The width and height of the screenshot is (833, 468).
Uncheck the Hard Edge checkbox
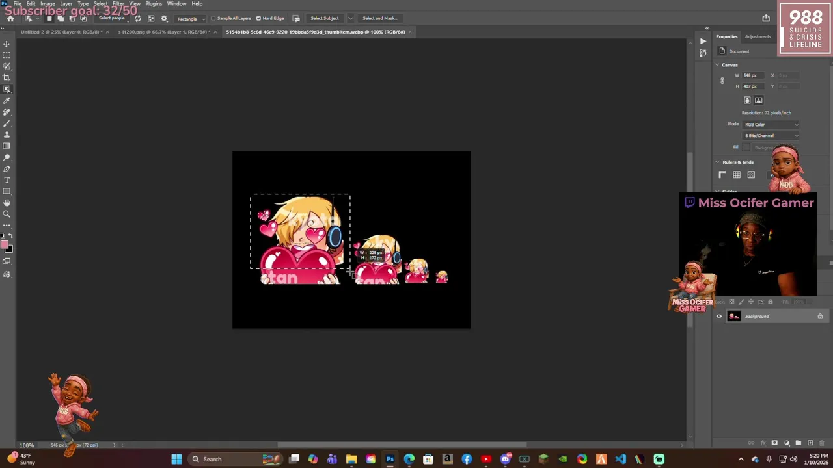pos(258,18)
